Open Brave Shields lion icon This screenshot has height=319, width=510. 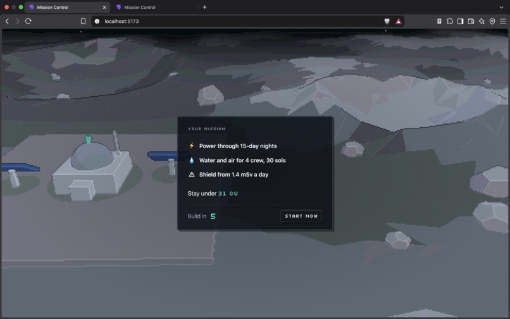coord(387,21)
